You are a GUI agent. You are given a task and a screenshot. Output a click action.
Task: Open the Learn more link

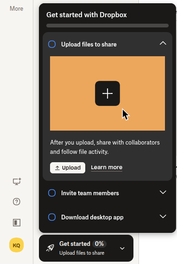tap(107, 167)
